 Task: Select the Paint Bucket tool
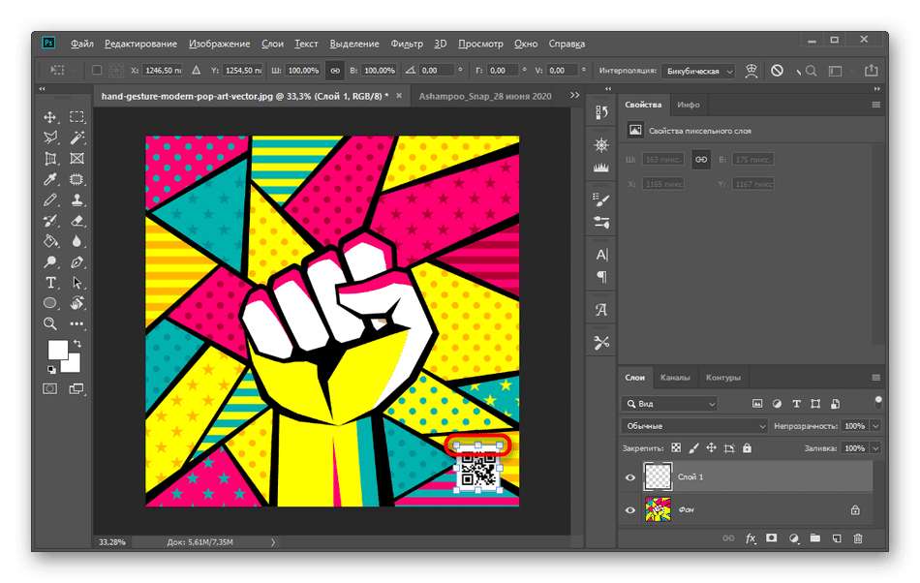tap(49, 242)
